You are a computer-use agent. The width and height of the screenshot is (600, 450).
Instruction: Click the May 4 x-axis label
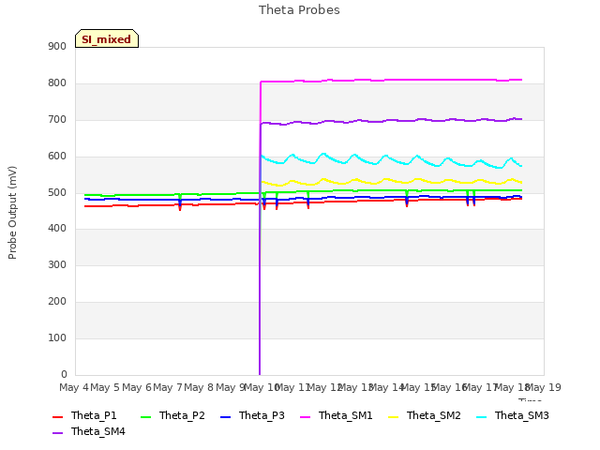tap(74, 387)
